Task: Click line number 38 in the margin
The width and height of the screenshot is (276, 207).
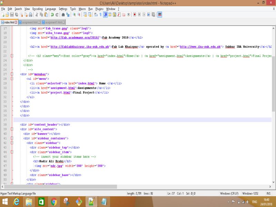Action: (5, 125)
